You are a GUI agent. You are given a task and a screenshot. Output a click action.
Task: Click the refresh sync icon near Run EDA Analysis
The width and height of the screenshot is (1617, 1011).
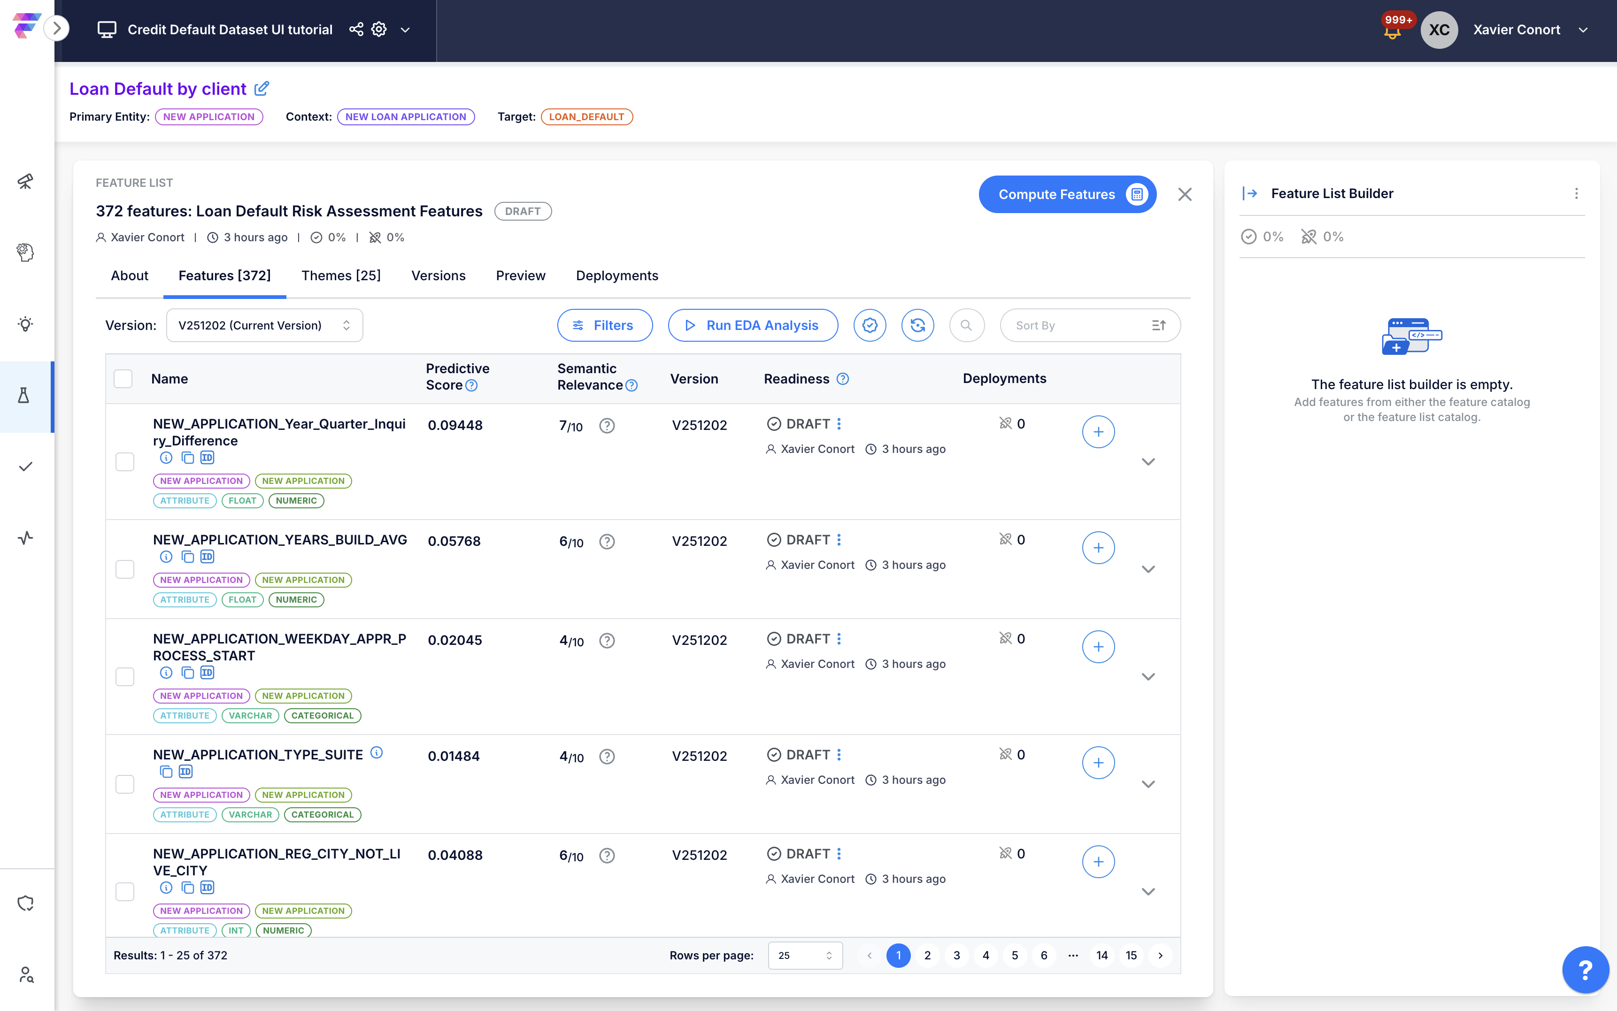click(917, 325)
